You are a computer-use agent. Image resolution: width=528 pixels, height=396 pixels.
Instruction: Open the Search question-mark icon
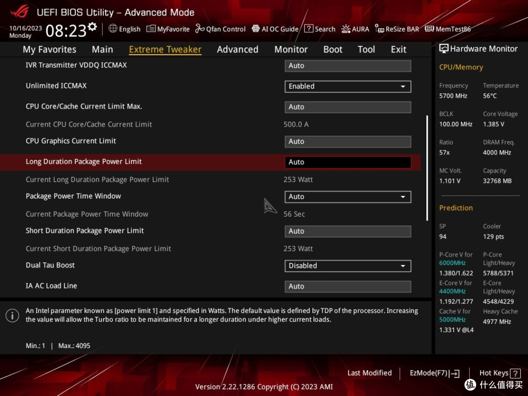pyautogui.click(x=308, y=29)
